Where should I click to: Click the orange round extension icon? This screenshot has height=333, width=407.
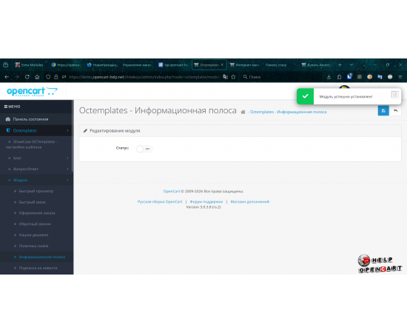point(369,77)
